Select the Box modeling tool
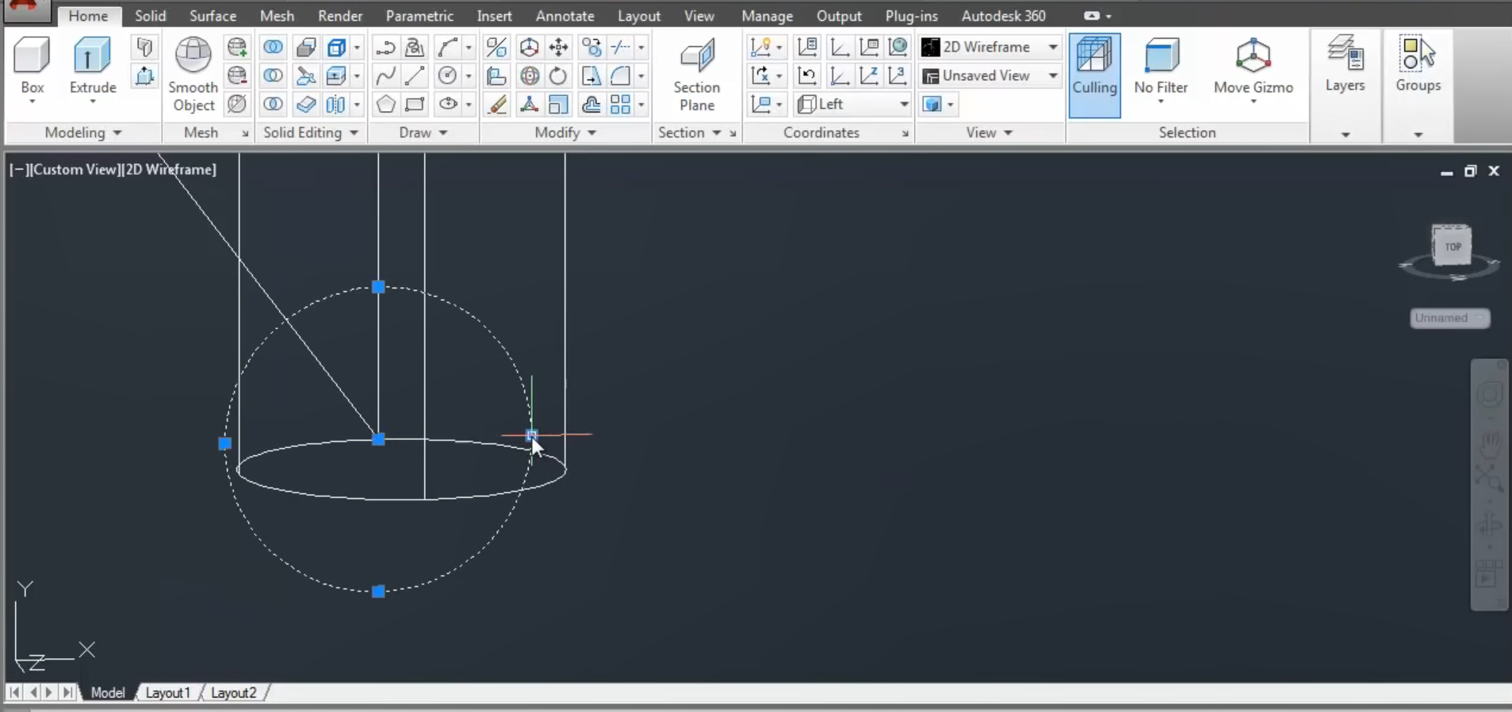This screenshot has width=1512, height=712. click(32, 66)
